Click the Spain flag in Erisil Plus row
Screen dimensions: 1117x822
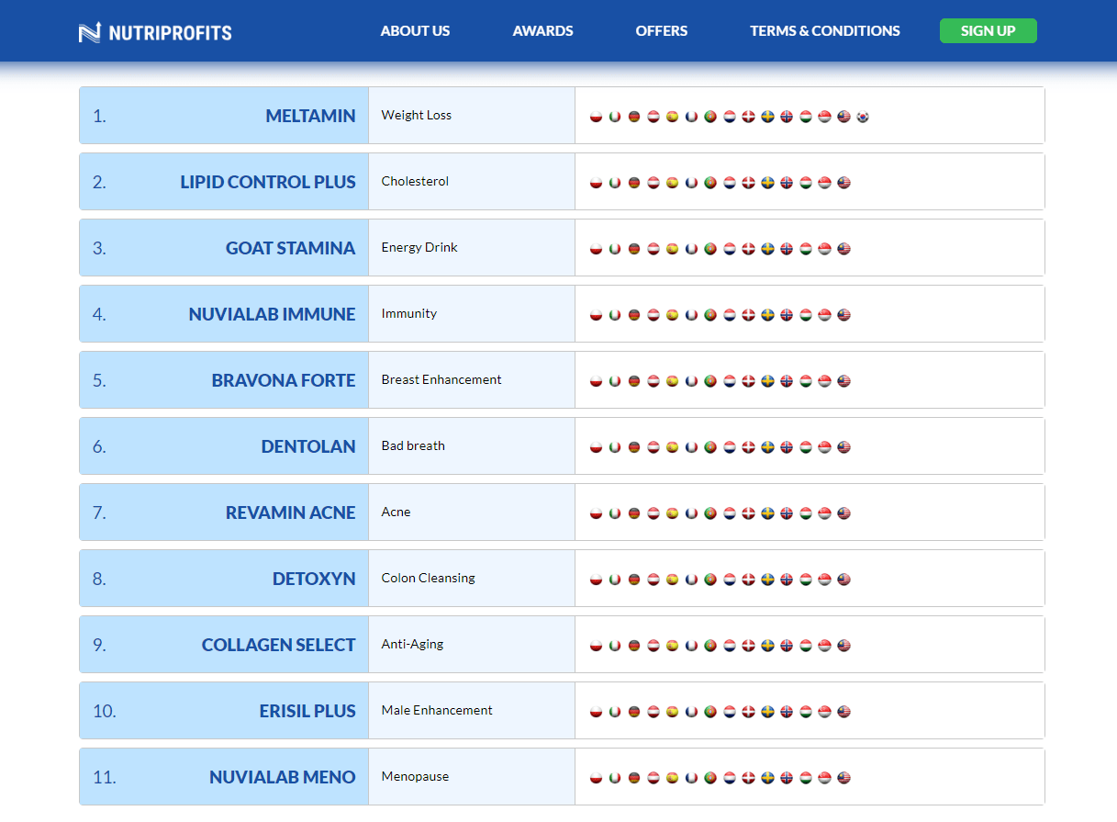[672, 712]
